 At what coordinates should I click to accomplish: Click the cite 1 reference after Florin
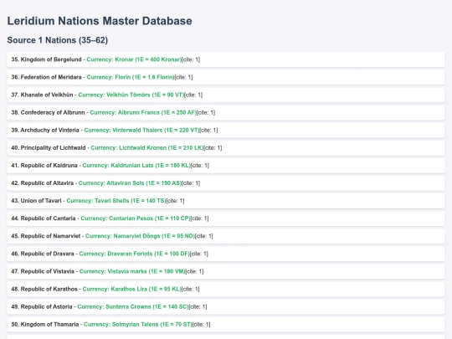coord(183,77)
